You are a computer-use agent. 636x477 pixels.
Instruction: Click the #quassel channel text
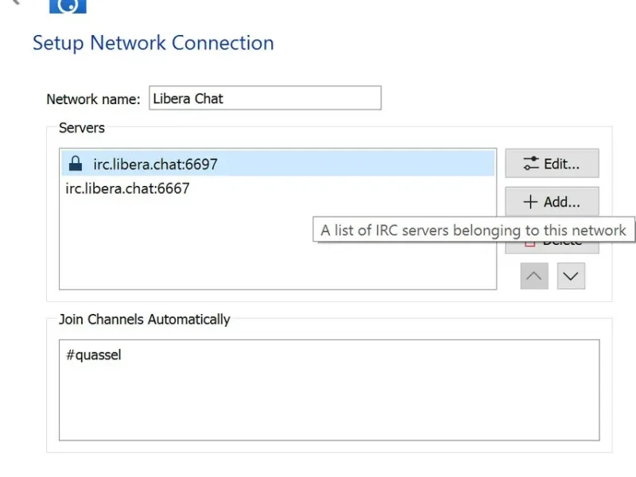[94, 355]
